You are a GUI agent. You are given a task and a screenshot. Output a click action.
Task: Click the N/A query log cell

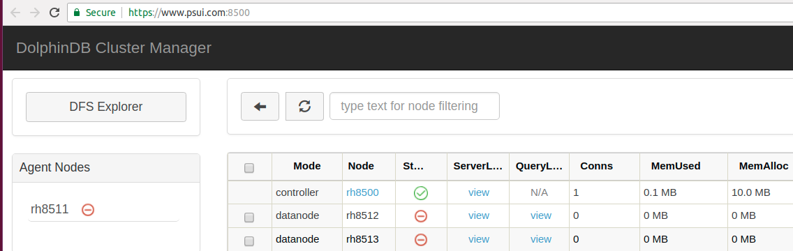coord(539,192)
